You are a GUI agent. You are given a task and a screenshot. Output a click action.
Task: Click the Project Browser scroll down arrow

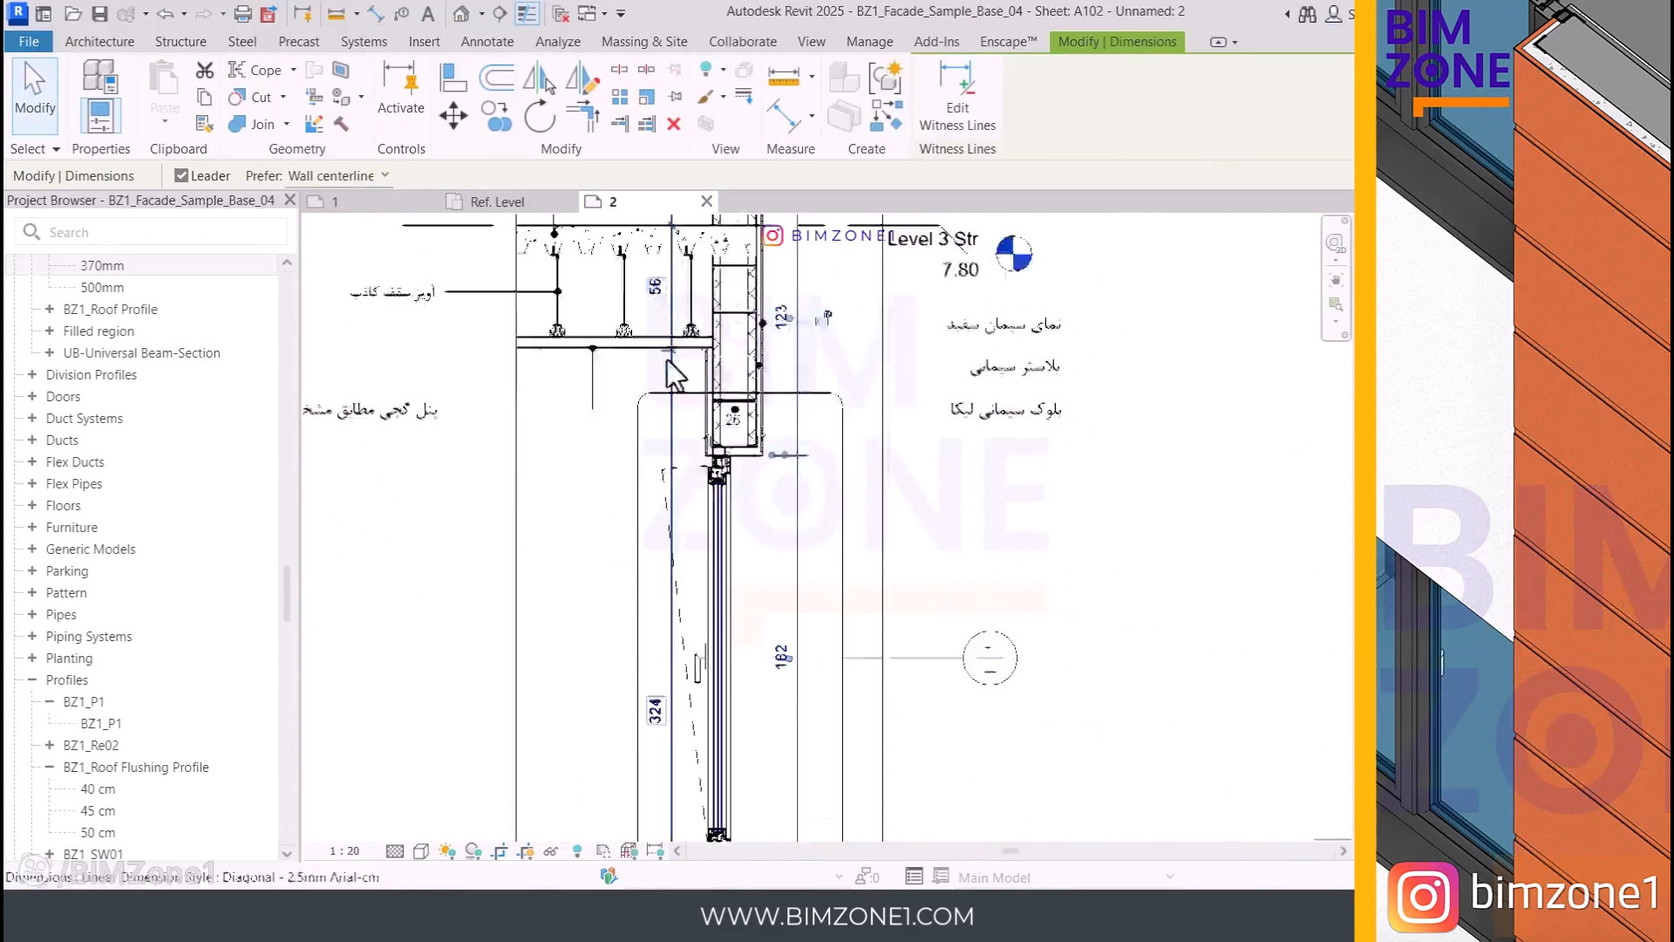(x=286, y=854)
